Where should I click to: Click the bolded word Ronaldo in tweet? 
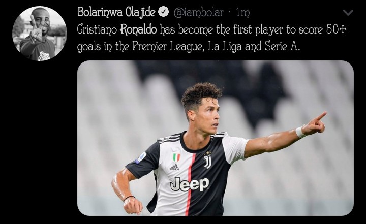click(x=138, y=29)
